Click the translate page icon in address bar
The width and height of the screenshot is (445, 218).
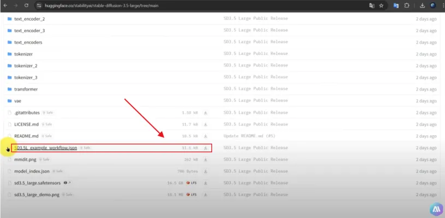(x=372, y=5)
